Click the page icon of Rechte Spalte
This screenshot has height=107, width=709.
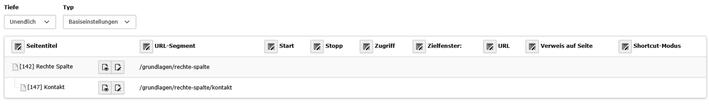16,67
